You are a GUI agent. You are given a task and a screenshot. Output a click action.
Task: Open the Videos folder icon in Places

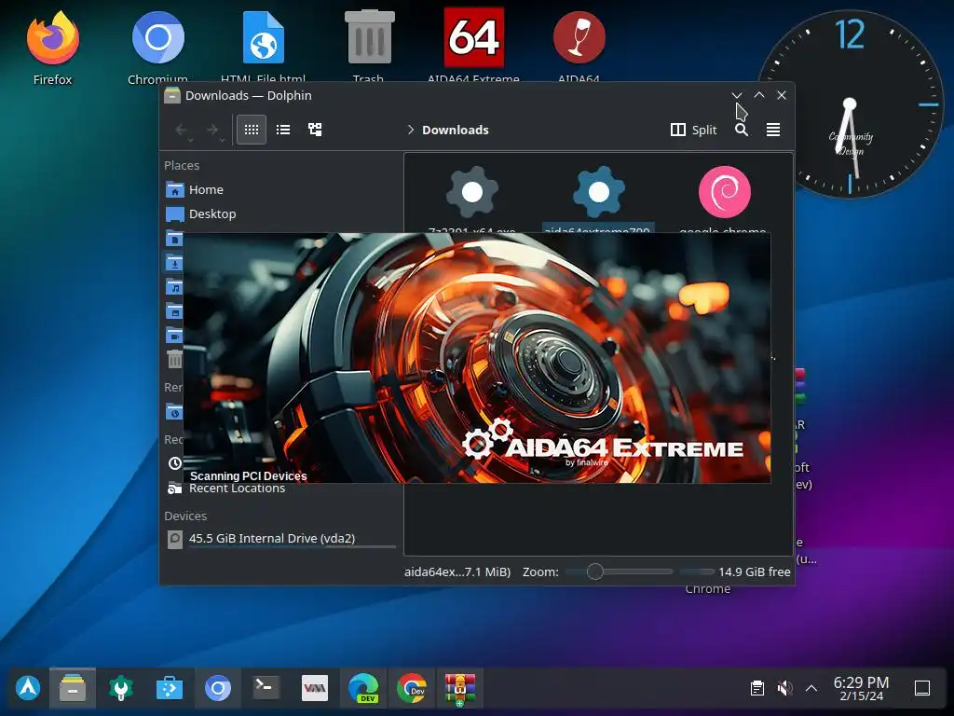(174, 336)
